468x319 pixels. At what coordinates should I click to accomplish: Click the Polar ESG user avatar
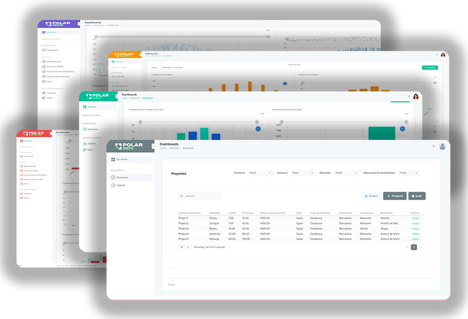pos(416,97)
